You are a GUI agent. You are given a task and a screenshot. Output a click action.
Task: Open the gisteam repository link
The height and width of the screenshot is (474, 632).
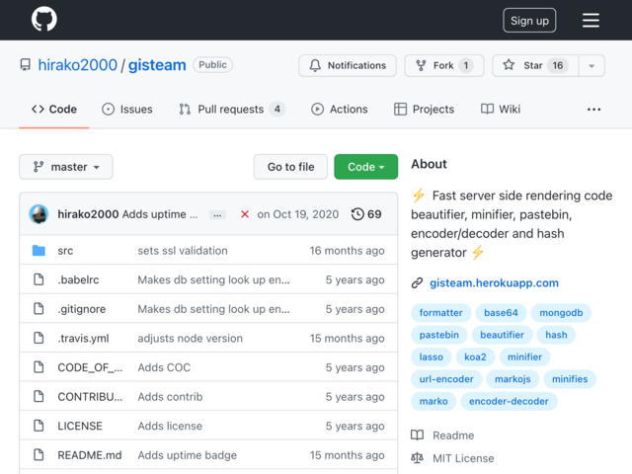point(157,65)
